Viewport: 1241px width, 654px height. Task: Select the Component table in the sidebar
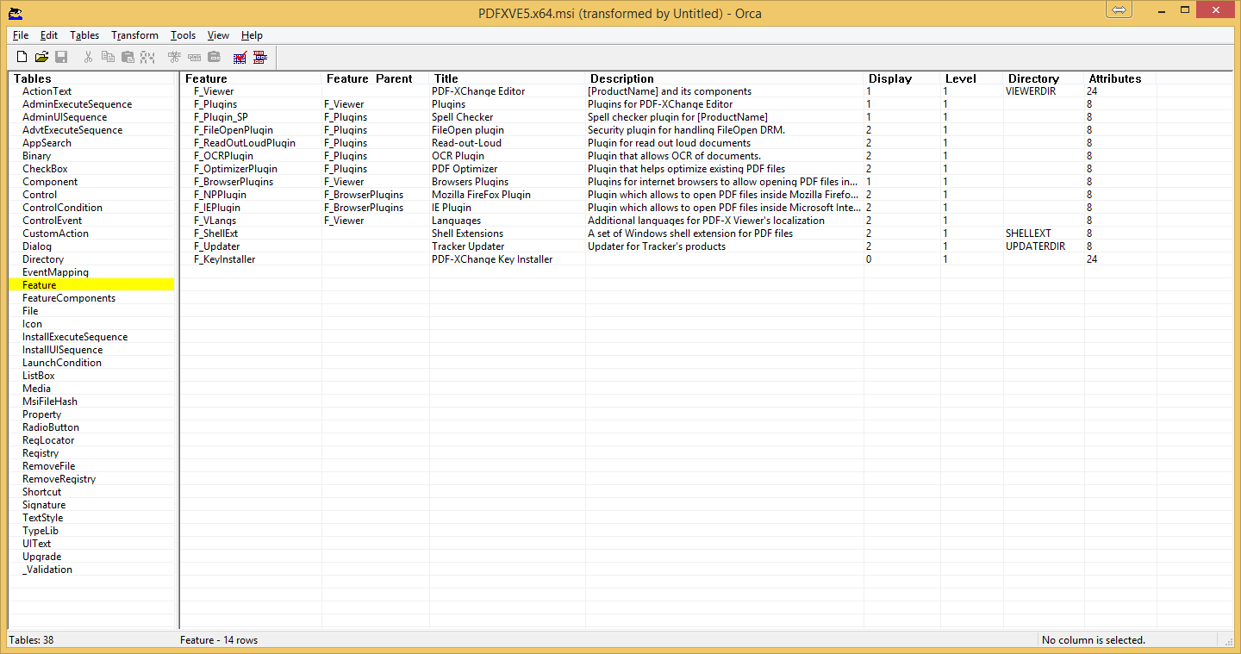50,181
